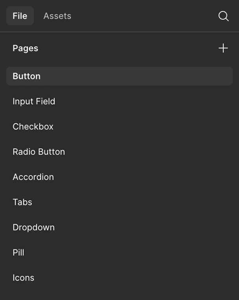Open the Icons page
Viewport: 239px width, 300px height.
pos(23,278)
